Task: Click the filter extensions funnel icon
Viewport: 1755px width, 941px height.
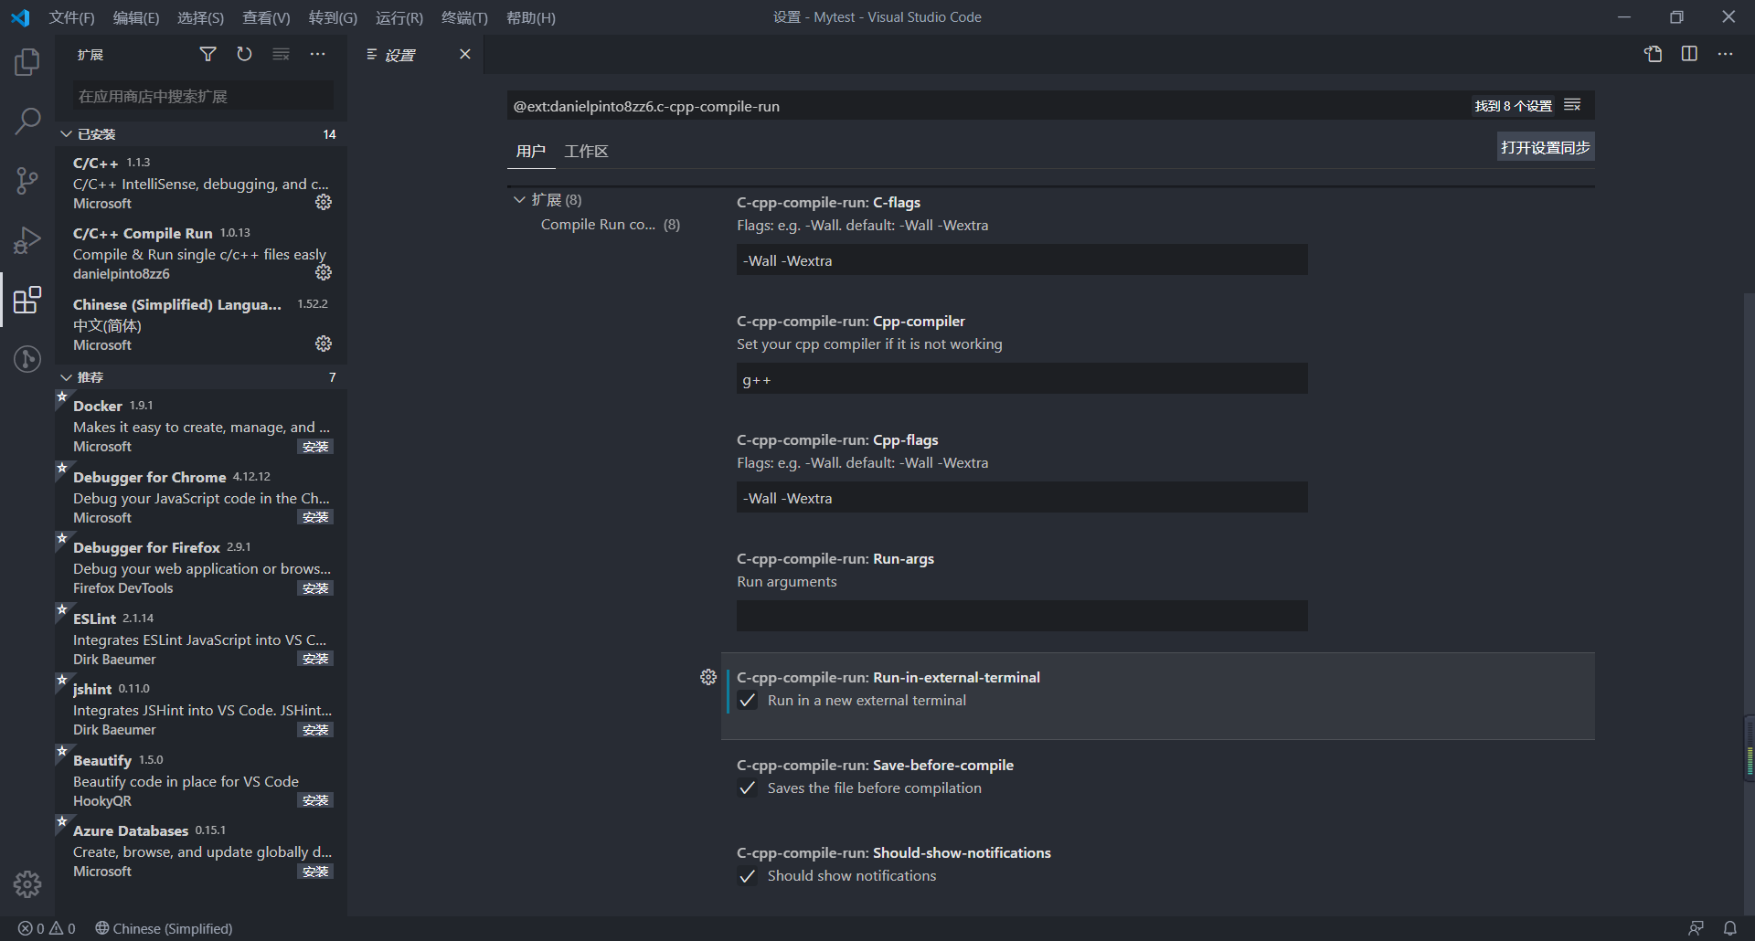Action: click(208, 55)
